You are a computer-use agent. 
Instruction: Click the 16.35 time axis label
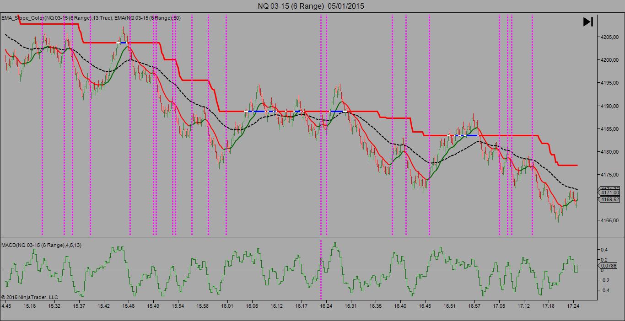click(x=376, y=306)
